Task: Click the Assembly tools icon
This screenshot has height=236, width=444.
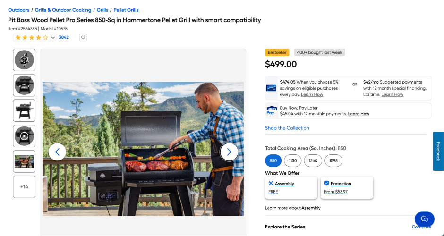Action: pos(271,183)
